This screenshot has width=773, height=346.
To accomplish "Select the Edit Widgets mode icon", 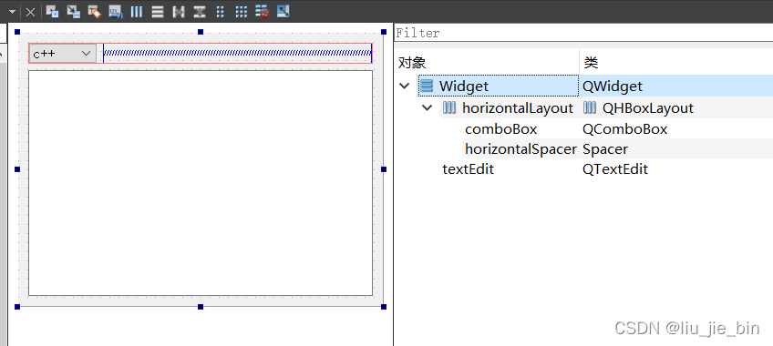I will [x=52, y=11].
